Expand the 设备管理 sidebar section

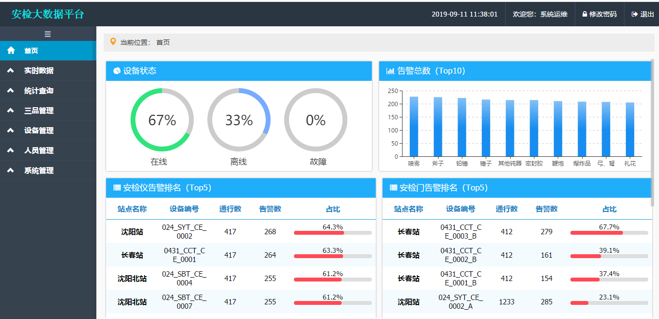pyautogui.click(x=39, y=131)
